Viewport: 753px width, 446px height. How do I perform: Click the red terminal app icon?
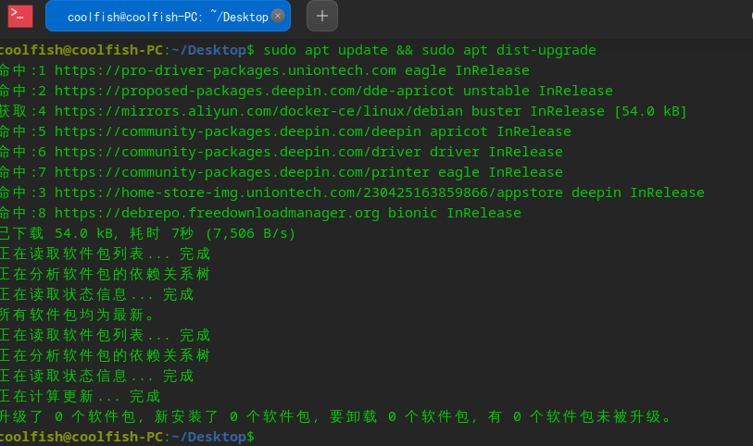click(20, 16)
